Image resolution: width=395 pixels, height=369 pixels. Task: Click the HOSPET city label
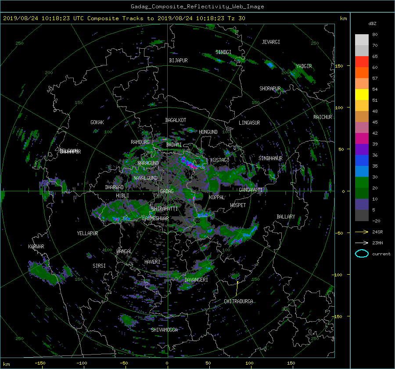[x=238, y=205]
